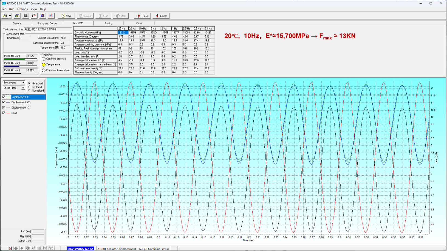Open the Options menu

[x=22, y=9]
